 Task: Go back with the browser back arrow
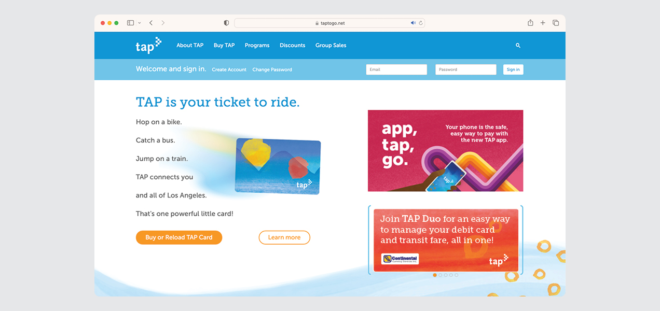[151, 23]
